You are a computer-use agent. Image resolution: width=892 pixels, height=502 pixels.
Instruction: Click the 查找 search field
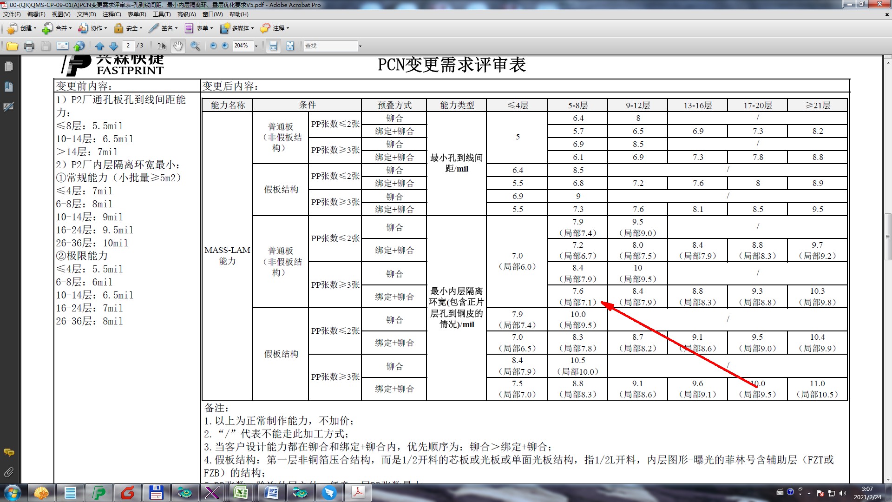[330, 46]
